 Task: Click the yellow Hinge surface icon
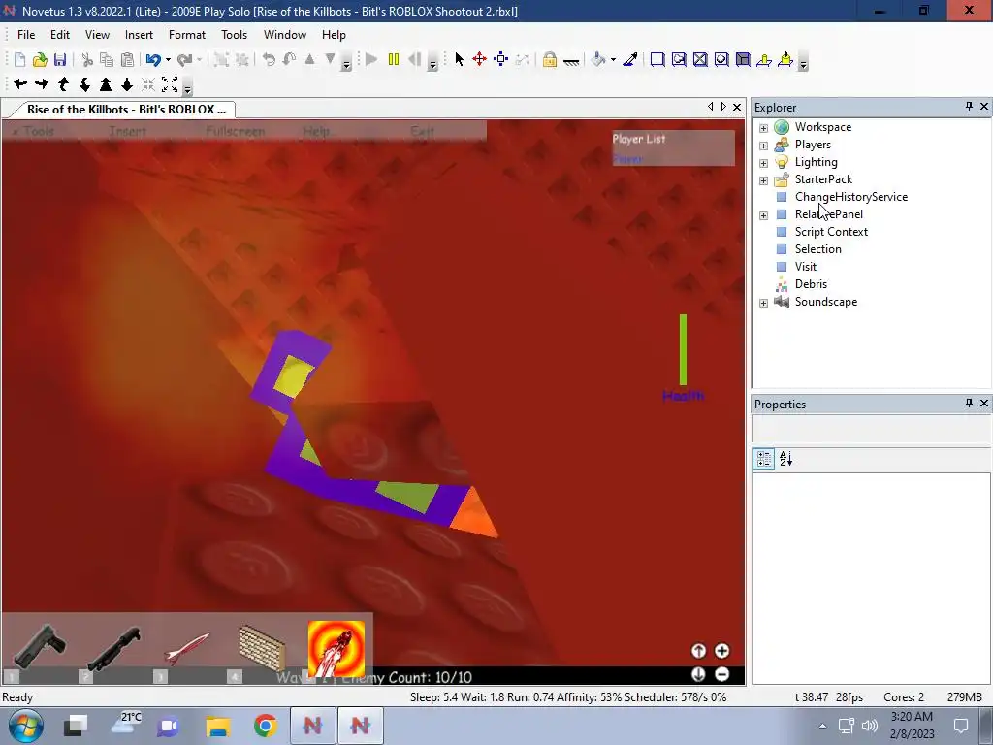tap(764, 59)
